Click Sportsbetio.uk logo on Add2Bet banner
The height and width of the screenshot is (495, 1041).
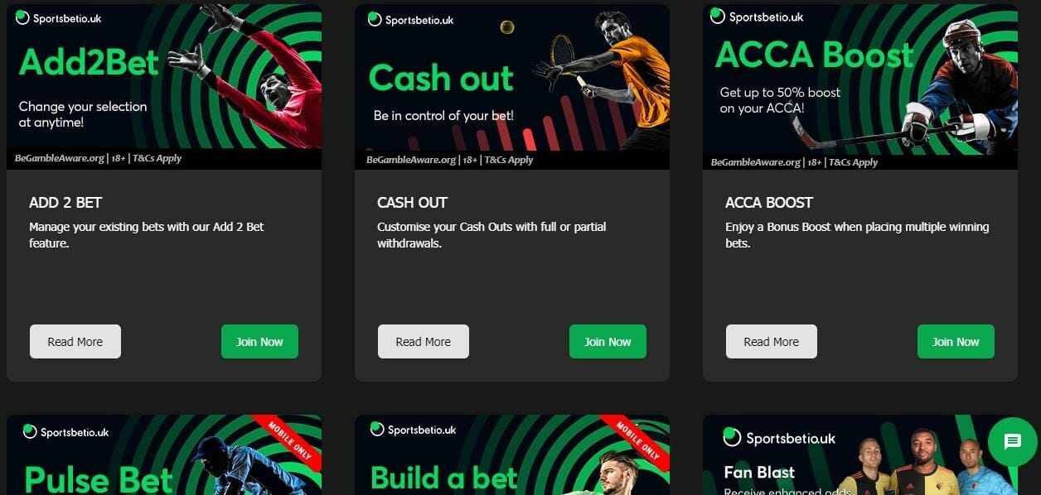click(58, 17)
